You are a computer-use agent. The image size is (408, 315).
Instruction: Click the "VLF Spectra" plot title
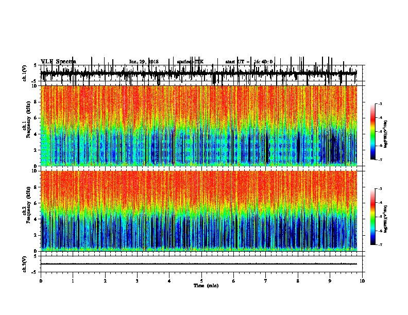pos(59,62)
